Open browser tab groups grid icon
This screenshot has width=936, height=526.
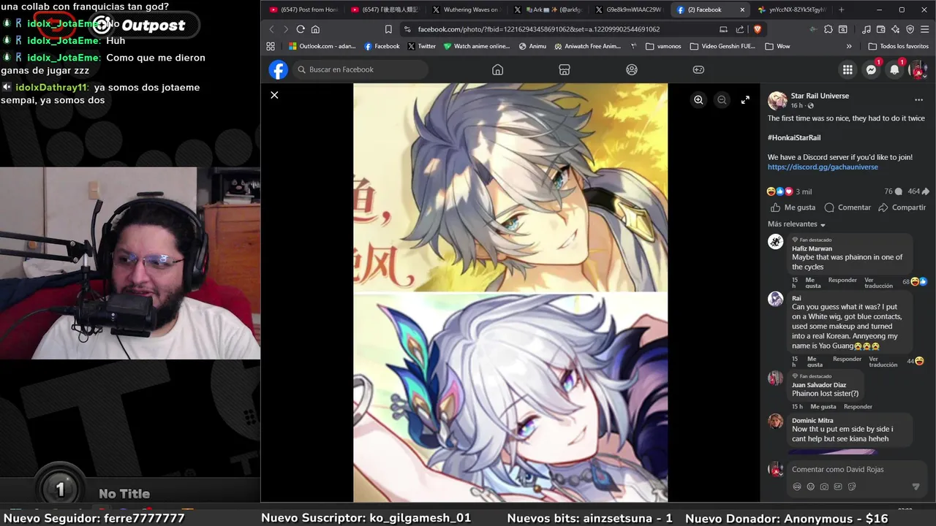click(271, 46)
